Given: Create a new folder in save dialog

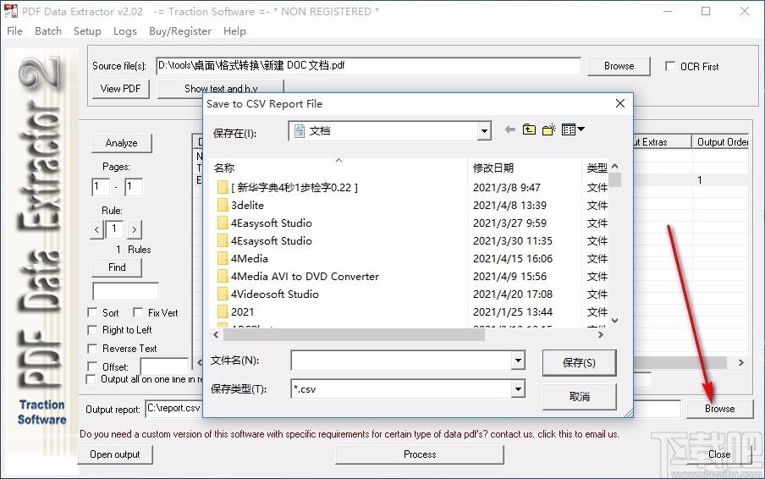Looking at the screenshot, I should tap(549, 129).
